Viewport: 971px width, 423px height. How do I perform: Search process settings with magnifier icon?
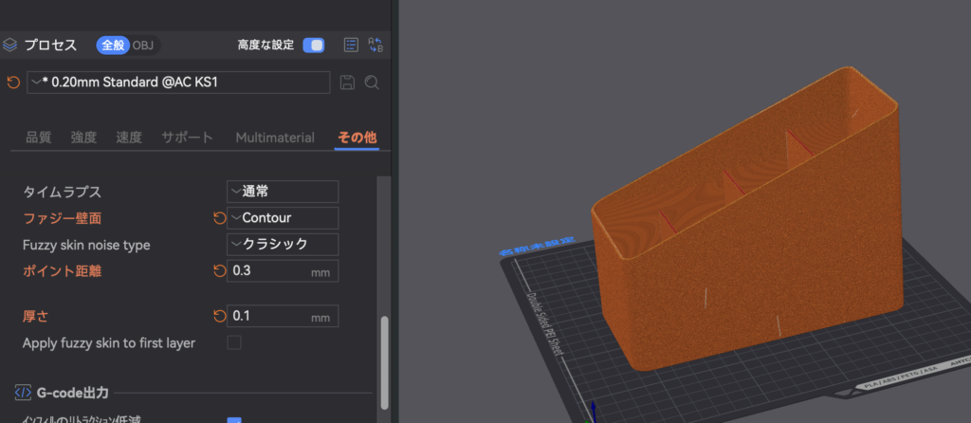(x=372, y=83)
